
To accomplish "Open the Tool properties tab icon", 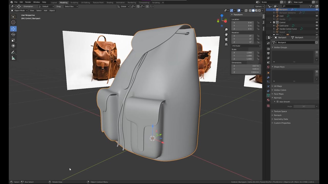I will pyautogui.click(x=268, y=43).
